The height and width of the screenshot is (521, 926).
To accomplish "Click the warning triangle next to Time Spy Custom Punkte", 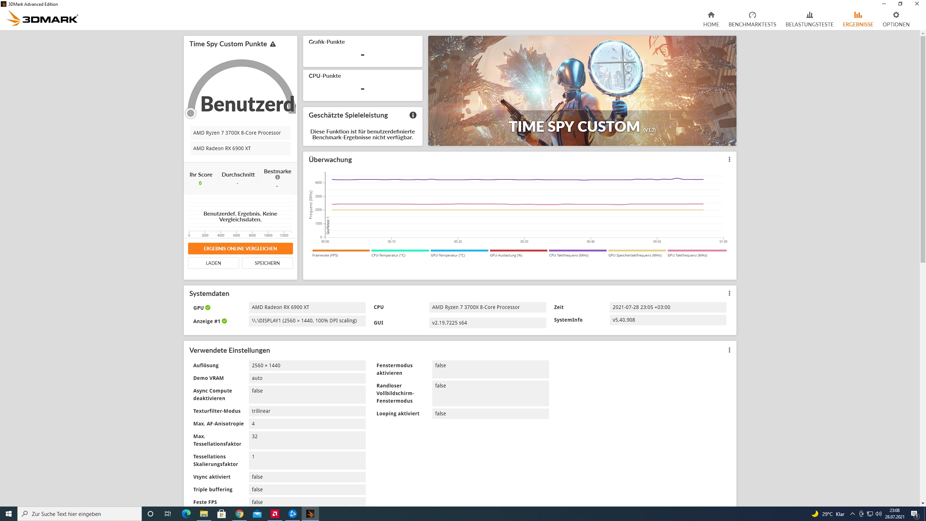I will pos(273,44).
